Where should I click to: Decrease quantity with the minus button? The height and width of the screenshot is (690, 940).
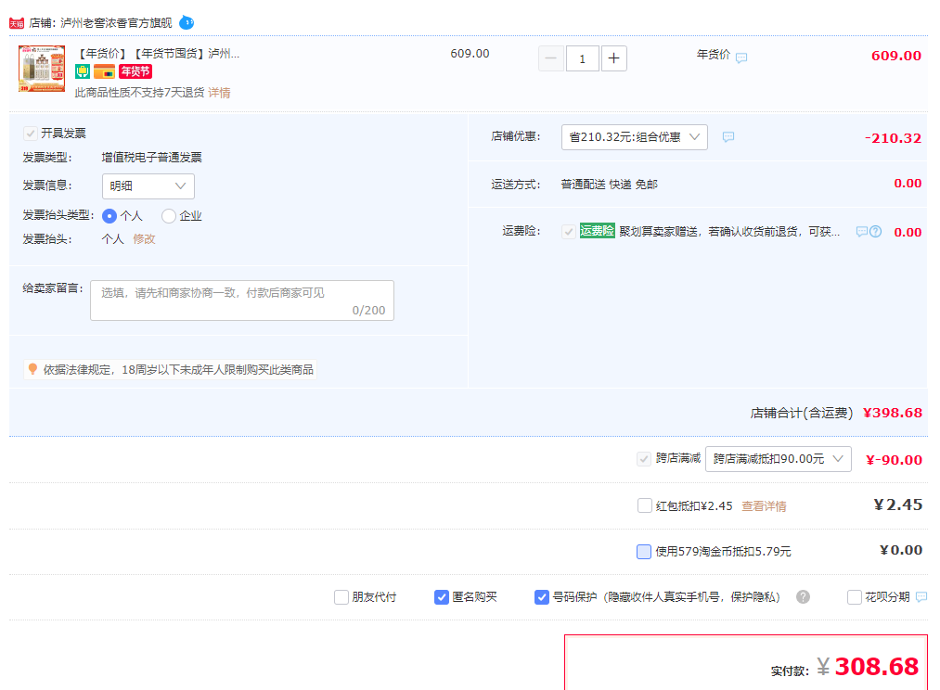pos(551,58)
